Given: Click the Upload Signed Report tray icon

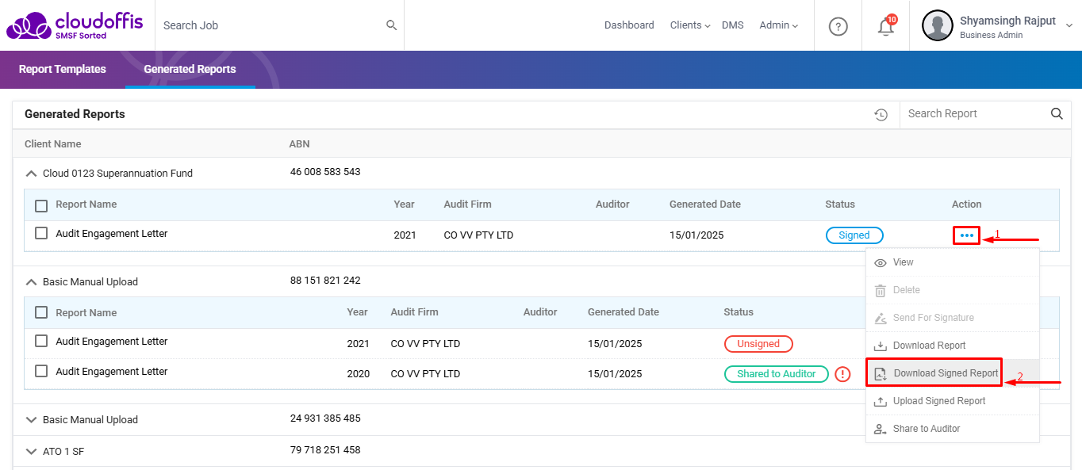Looking at the screenshot, I should tap(880, 401).
